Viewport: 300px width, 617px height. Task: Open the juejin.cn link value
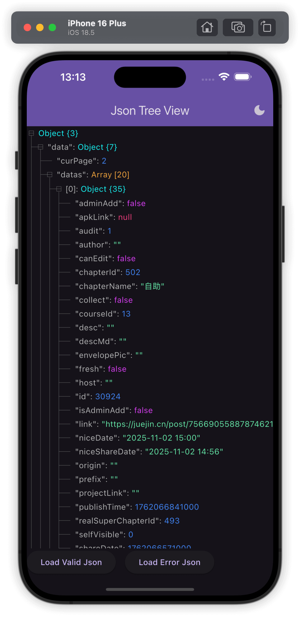187,424
